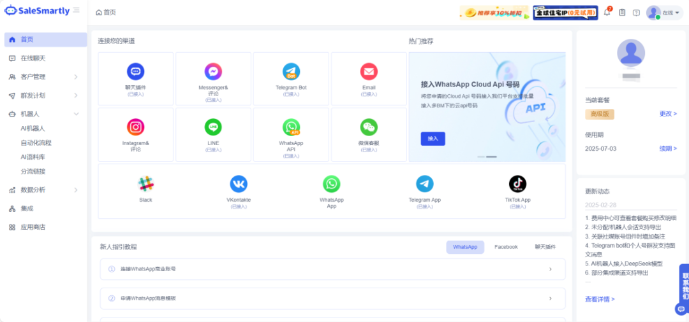Select the first carousel indicator on banner
This screenshot has height=322, width=689.
coord(481,157)
